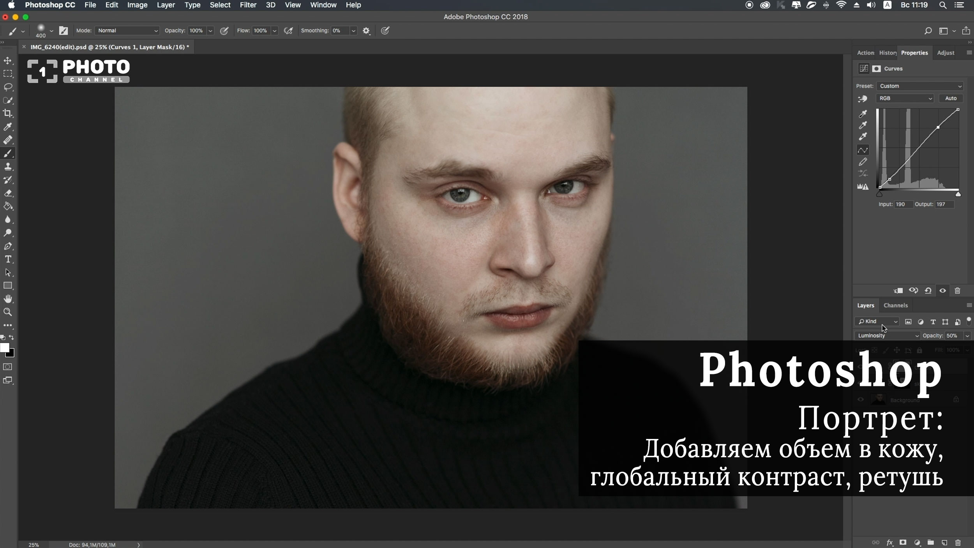
Task: Delete the Curves adjustment with trash icon
Action: pos(958,291)
